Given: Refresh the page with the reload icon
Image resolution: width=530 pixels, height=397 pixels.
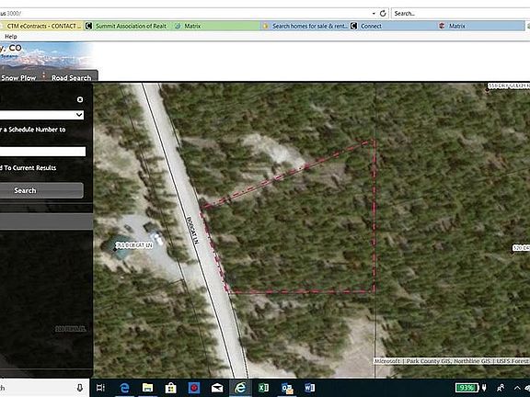Looking at the screenshot, I should 383,14.
